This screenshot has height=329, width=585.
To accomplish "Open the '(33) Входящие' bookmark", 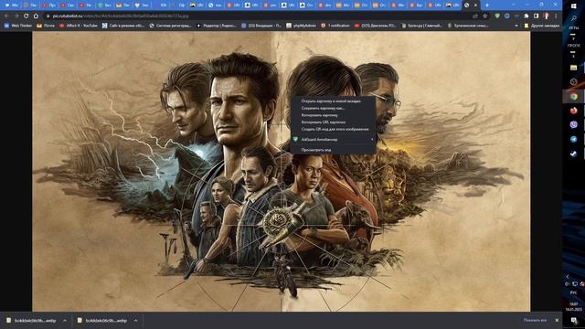I will pos(261,26).
